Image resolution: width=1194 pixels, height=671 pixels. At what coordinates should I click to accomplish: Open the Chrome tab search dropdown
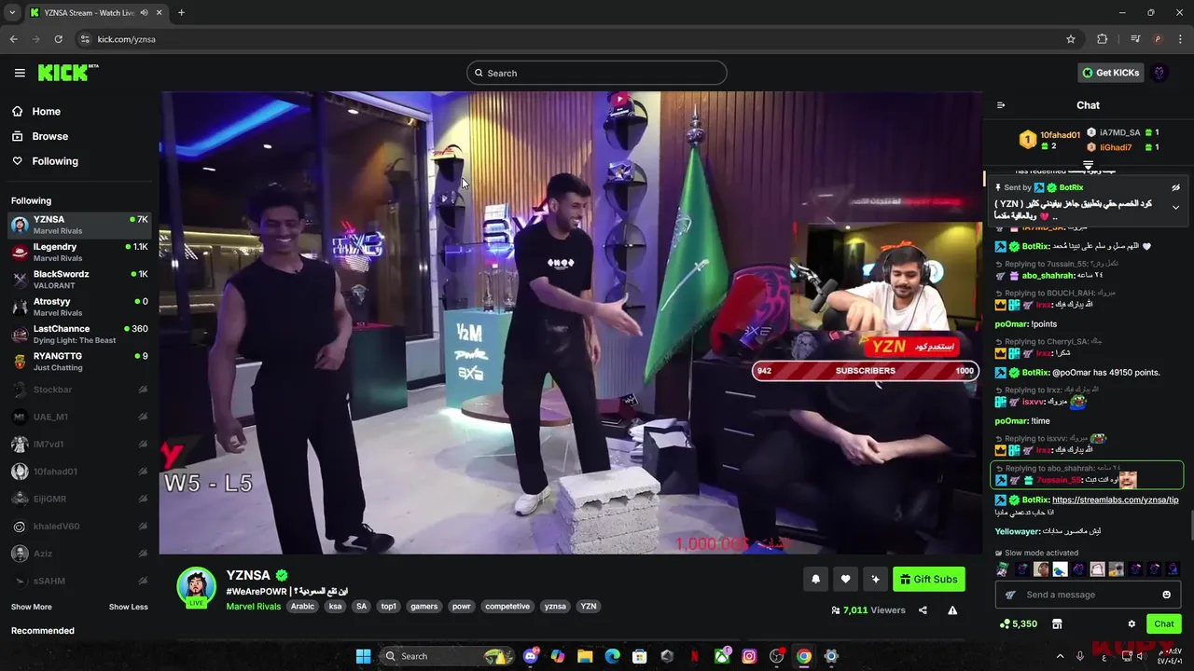12,13
